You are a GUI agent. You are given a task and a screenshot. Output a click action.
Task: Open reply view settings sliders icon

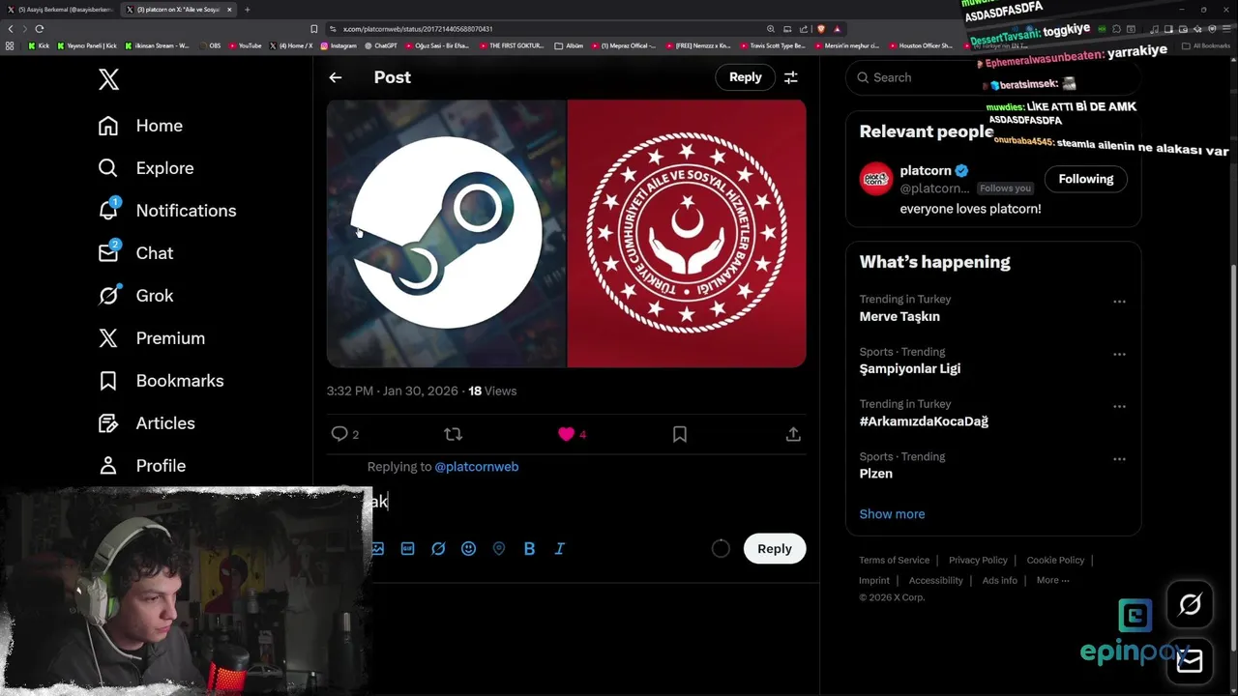[x=791, y=77]
